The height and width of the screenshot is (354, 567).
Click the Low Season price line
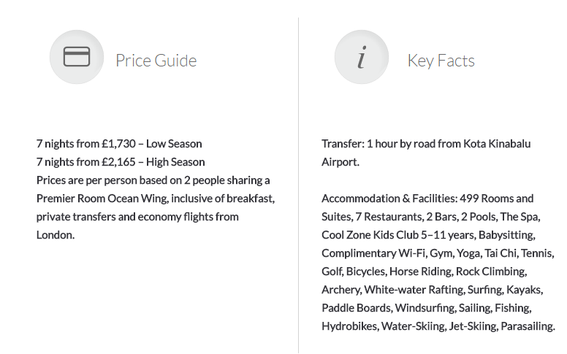tap(119, 144)
